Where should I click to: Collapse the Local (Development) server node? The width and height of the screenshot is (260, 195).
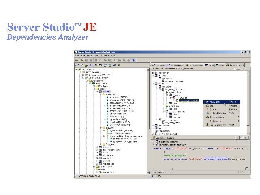click(83, 78)
